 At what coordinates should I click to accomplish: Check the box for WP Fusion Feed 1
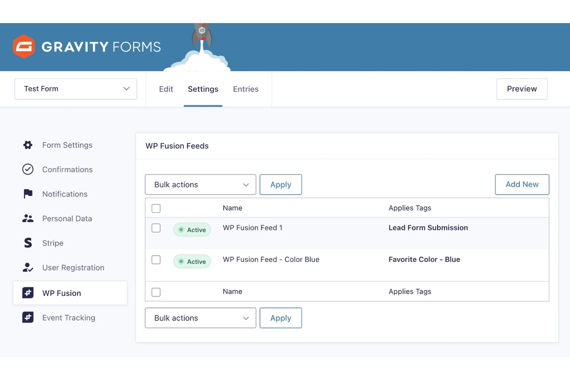156,228
